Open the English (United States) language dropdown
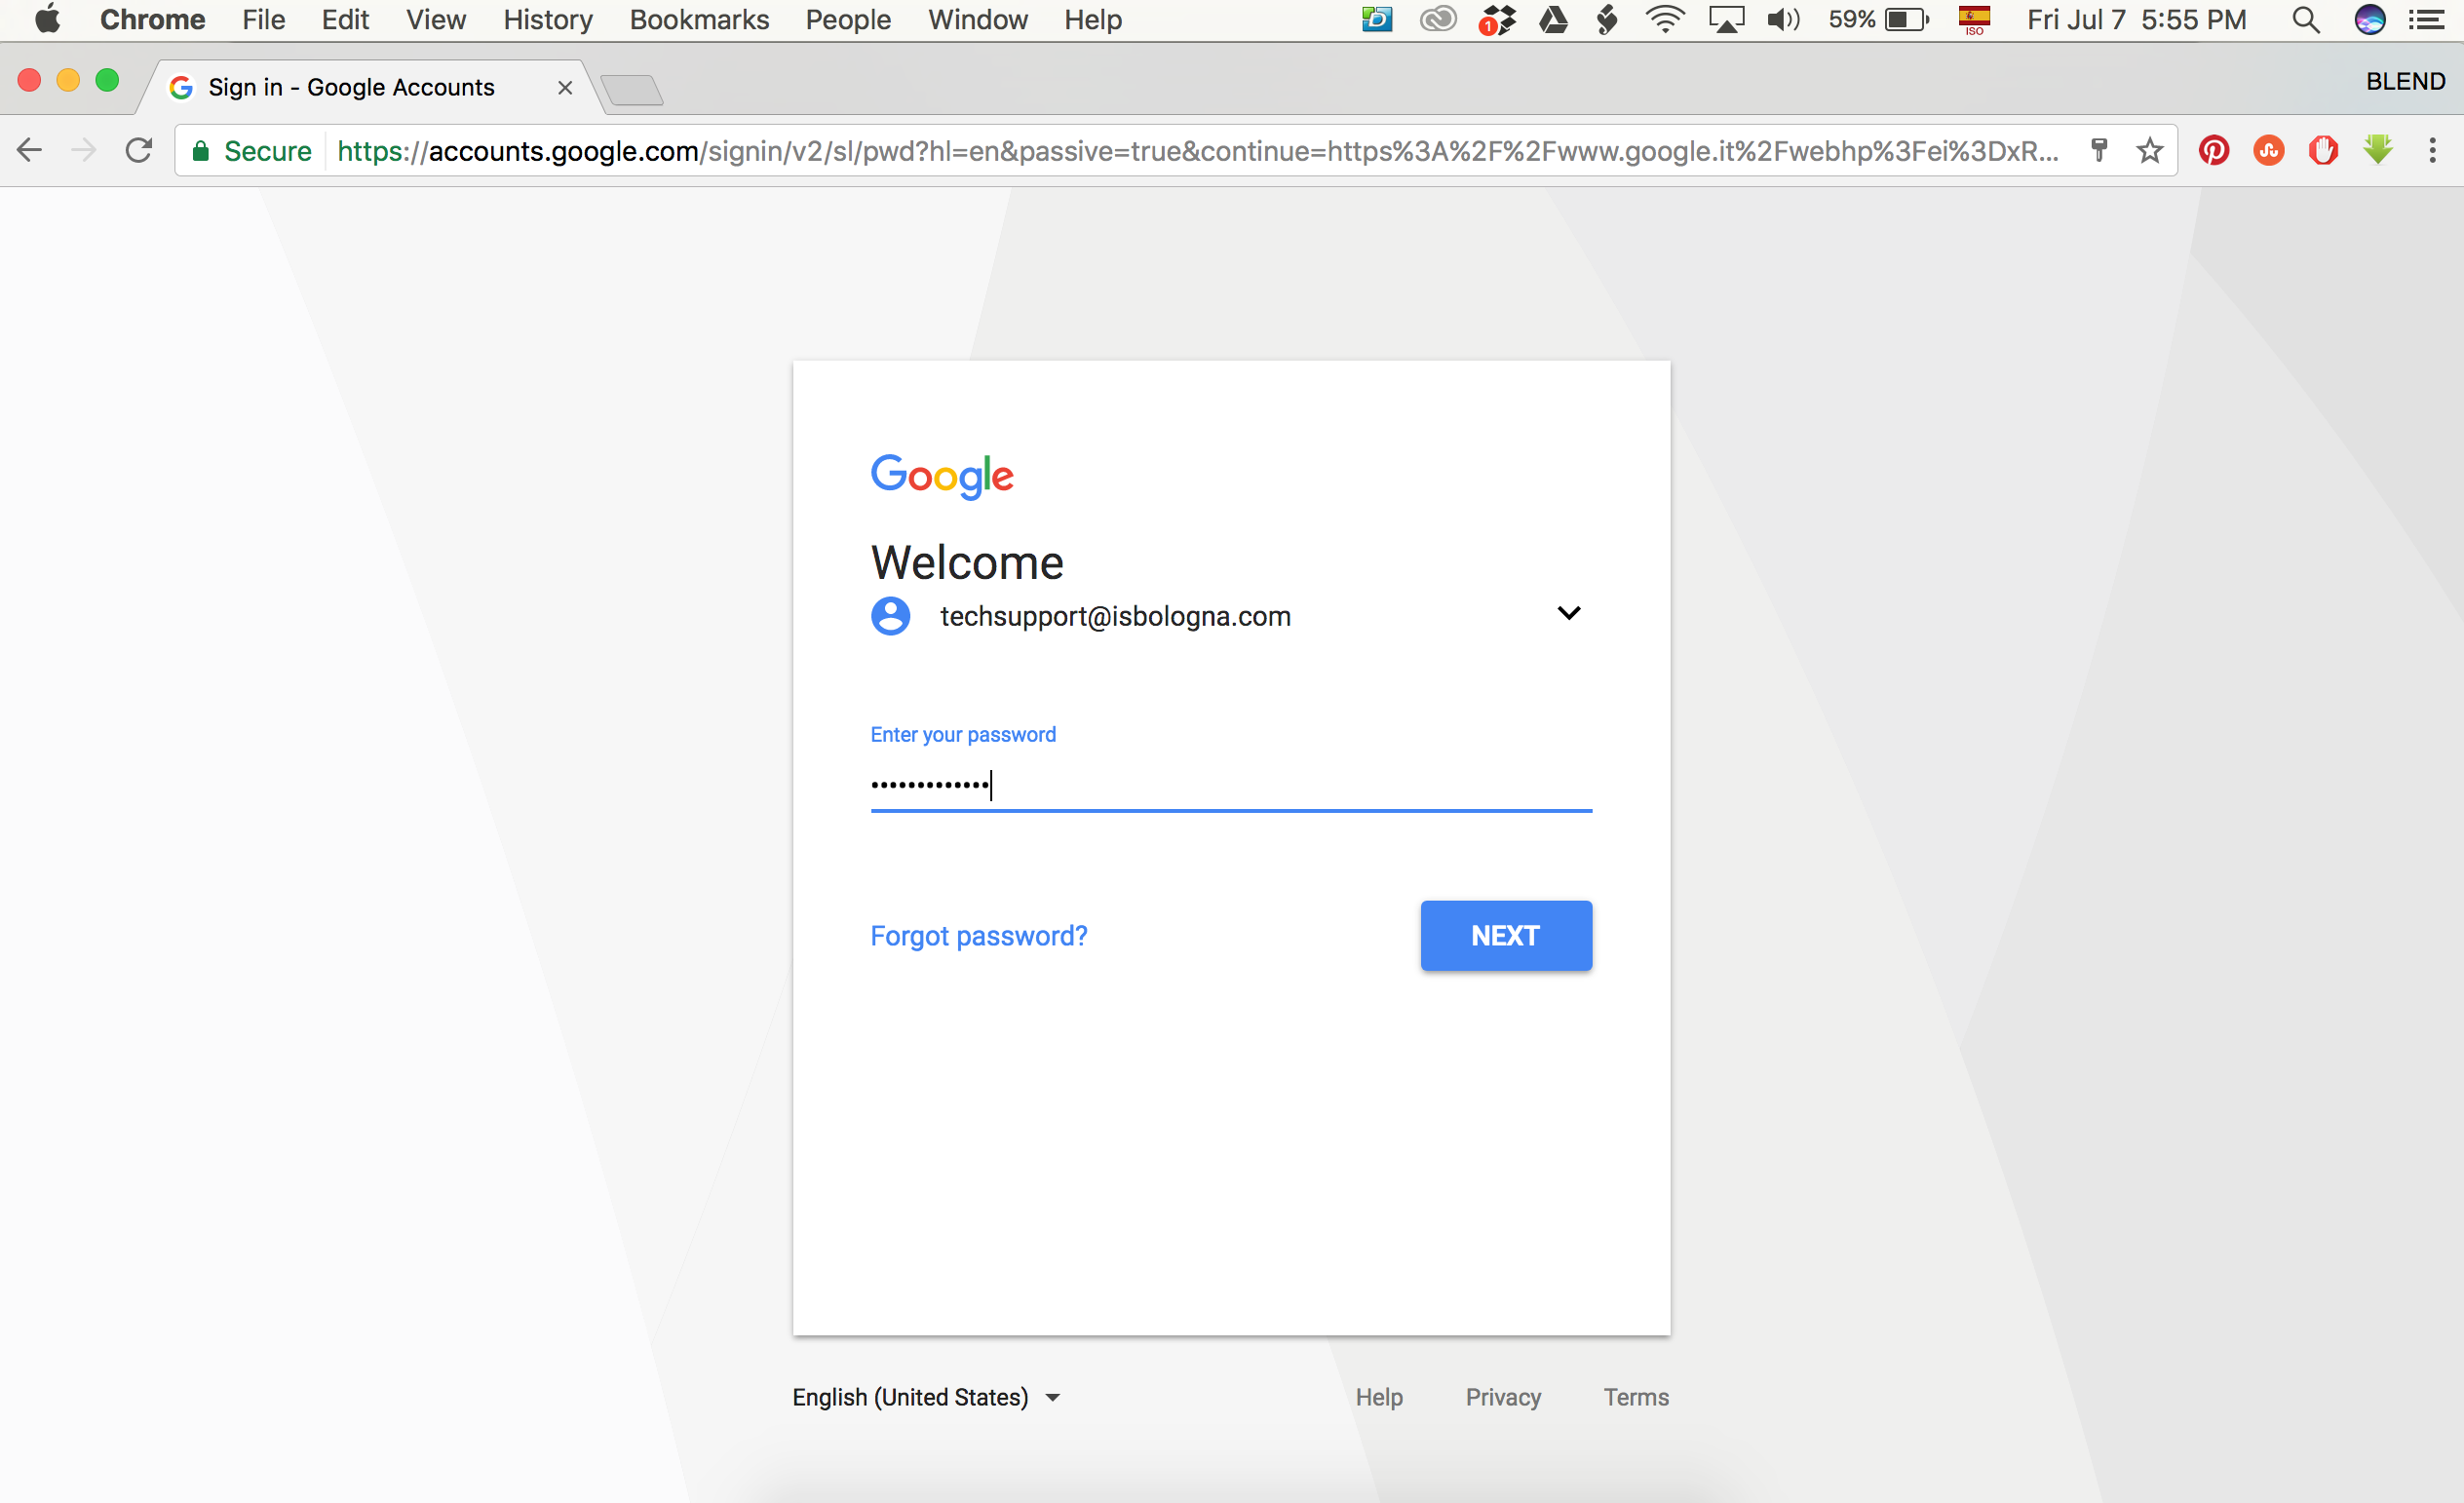Image resolution: width=2464 pixels, height=1503 pixels. pos(926,1397)
